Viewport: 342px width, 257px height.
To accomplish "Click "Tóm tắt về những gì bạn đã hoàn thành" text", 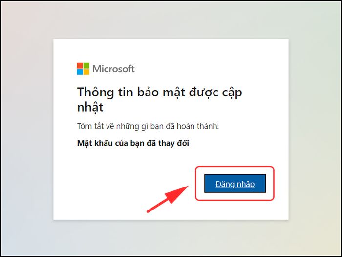I will tap(148, 126).
